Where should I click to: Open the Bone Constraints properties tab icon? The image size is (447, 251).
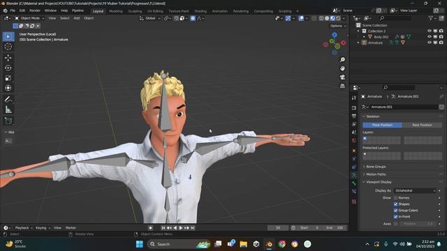pyautogui.click(x=354, y=192)
